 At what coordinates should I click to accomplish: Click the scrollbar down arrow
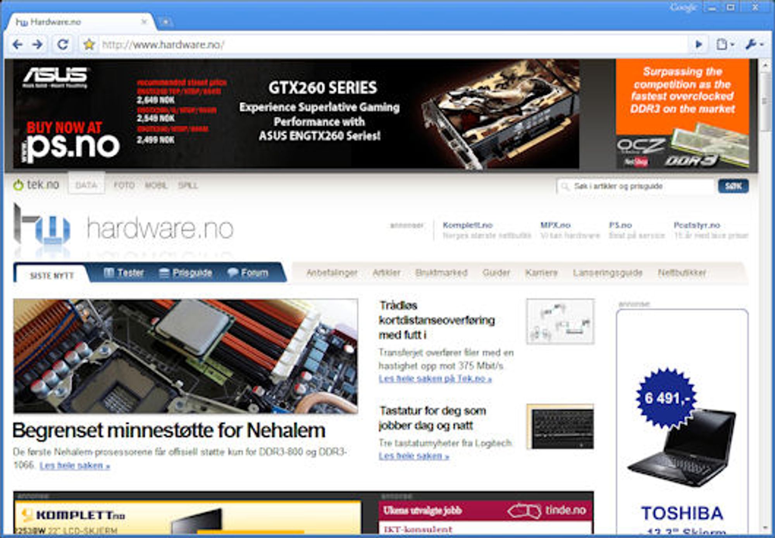(x=765, y=528)
